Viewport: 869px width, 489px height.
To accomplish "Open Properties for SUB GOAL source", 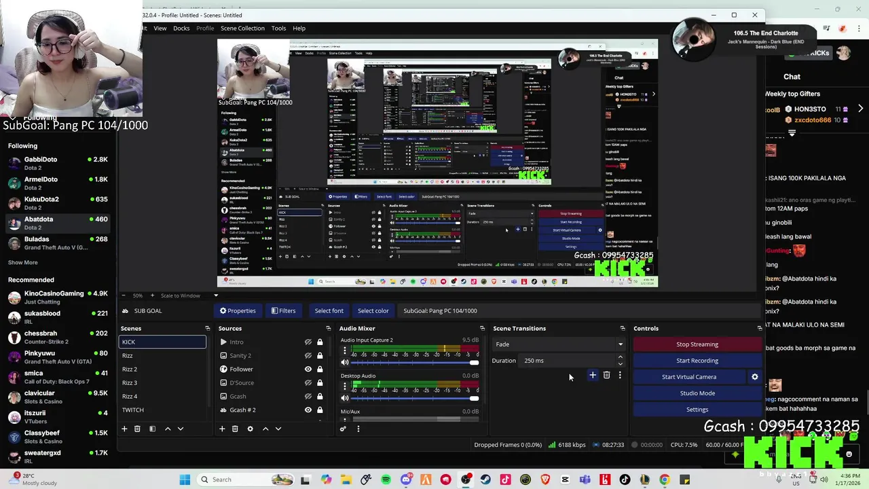I will [x=238, y=311].
